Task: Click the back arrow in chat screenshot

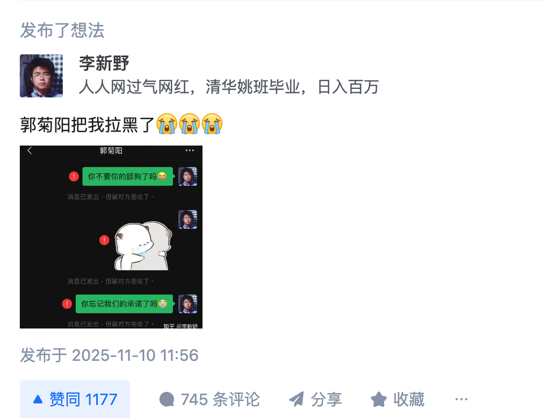Action: click(x=29, y=151)
